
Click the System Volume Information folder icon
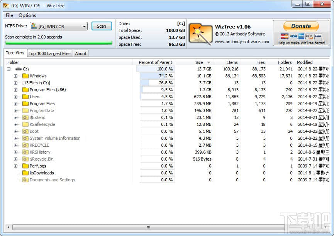click(25, 138)
